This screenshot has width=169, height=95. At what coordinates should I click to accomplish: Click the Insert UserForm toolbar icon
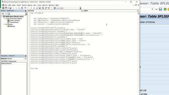pos(6,8)
